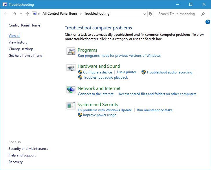The image size is (211, 170).
Task: Click Fix problems with Windows Update
Action: coord(105,110)
